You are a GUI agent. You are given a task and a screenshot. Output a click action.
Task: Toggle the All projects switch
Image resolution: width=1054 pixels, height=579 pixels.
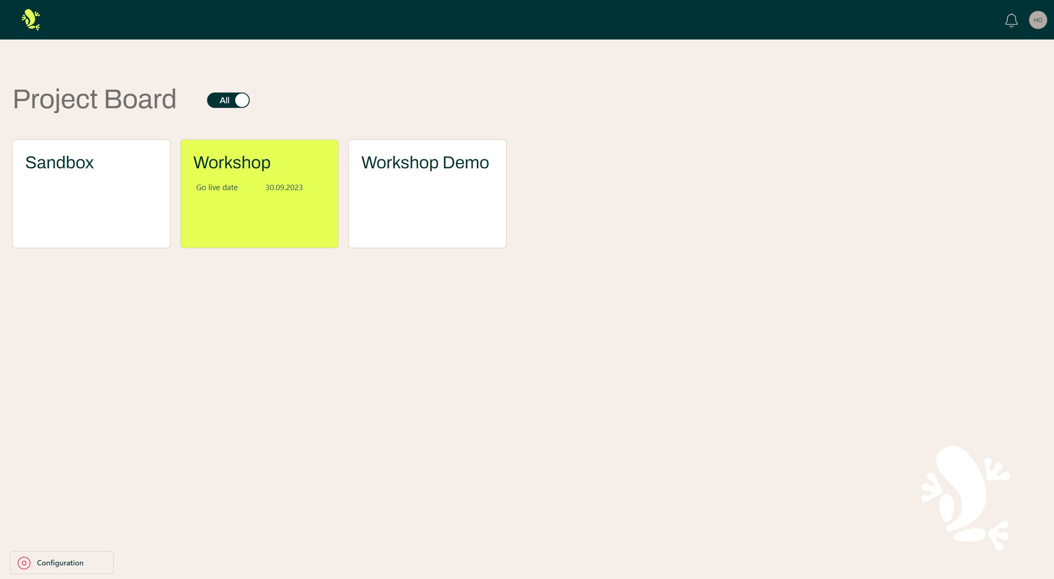click(x=228, y=100)
